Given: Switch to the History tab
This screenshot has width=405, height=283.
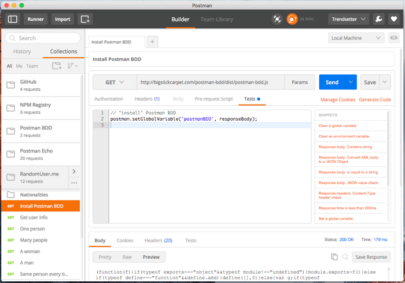Looking at the screenshot, I should 22,51.
